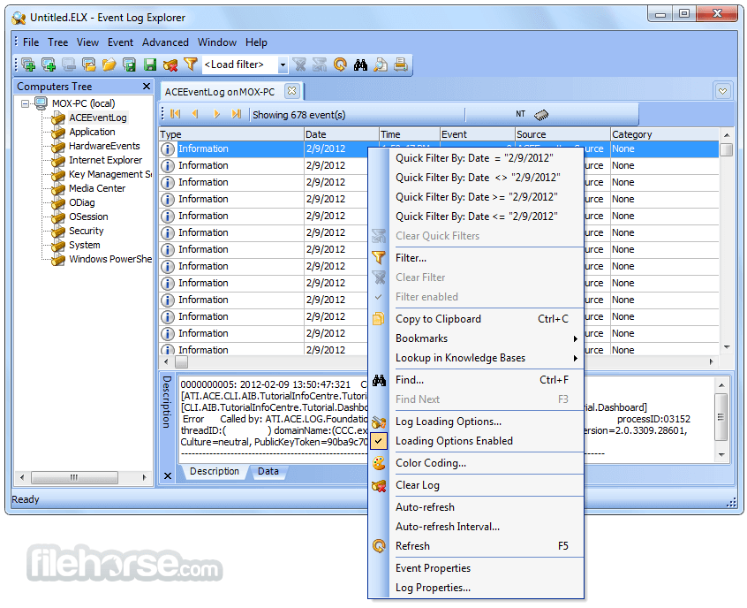Image resolution: width=747 pixels, height=608 pixels.
Task: Select the Description tab
Action: coord(215,471)
